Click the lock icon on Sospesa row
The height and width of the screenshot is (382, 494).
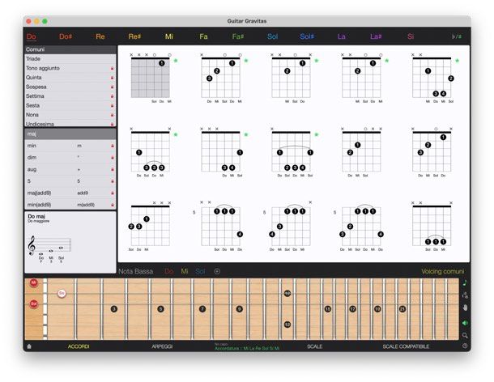click(x=112, y=87)
